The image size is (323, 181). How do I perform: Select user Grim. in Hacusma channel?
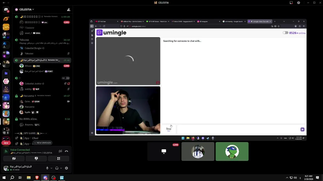[x=28, y=102]
